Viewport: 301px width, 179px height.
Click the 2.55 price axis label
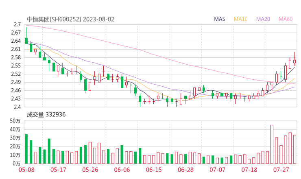coord(16,65)
